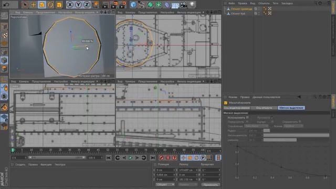336x189 pixels.
Task: Switch to Мягкое выделение tab
Action: click(x=291, y=108)
